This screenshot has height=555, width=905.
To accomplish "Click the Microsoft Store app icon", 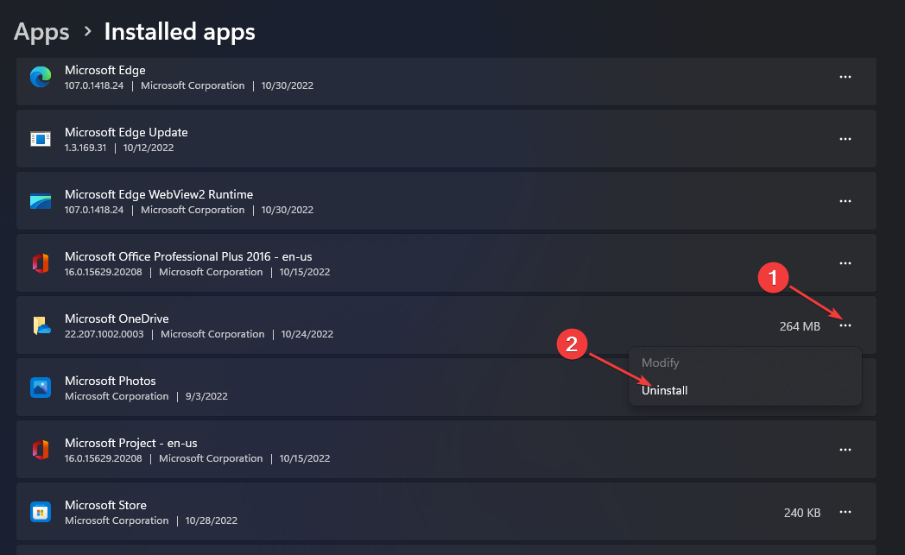I will [41, 513].
